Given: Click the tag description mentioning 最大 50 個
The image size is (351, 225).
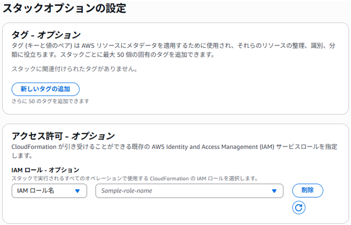Looking at the screenshot, I should click(173, 50).
